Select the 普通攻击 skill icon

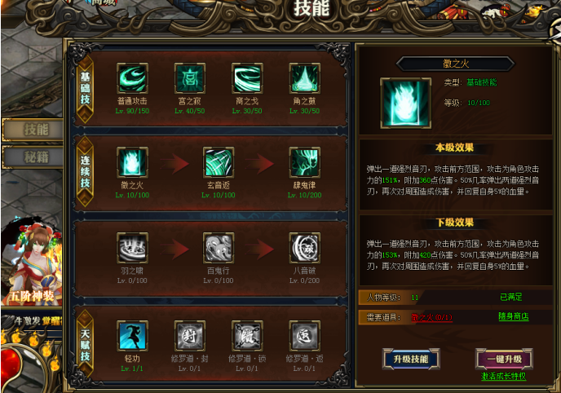[132, 78]
